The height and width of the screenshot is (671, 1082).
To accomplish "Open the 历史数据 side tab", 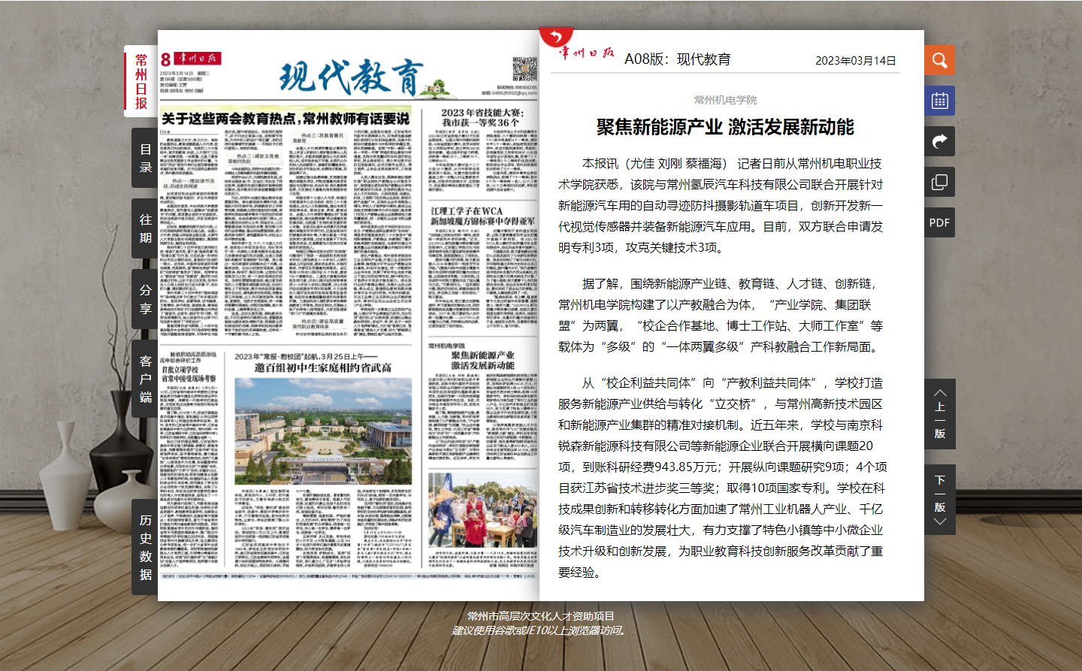I will point(145,547).
